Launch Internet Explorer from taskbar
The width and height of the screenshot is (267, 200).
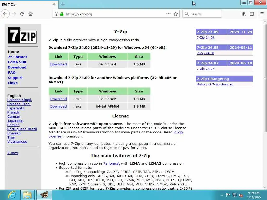(x=12, y=195)
